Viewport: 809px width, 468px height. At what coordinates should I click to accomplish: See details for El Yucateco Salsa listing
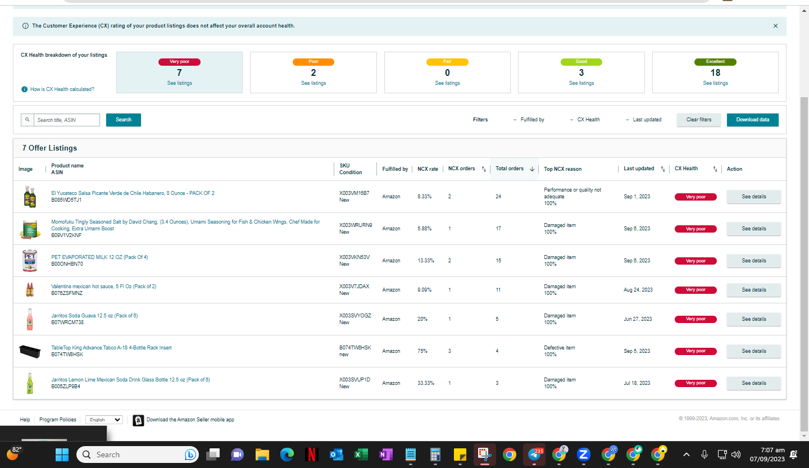coord(754,197)
